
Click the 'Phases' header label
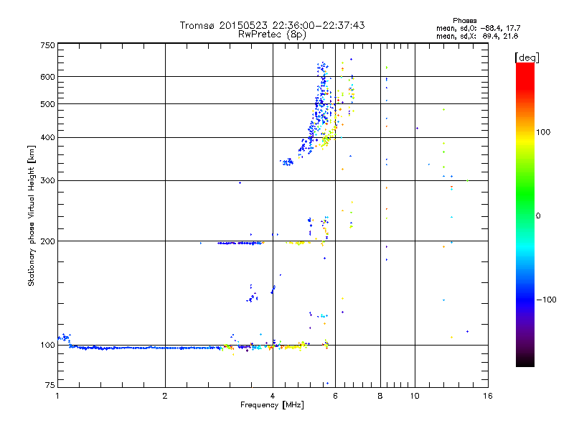tap(464, 21)
